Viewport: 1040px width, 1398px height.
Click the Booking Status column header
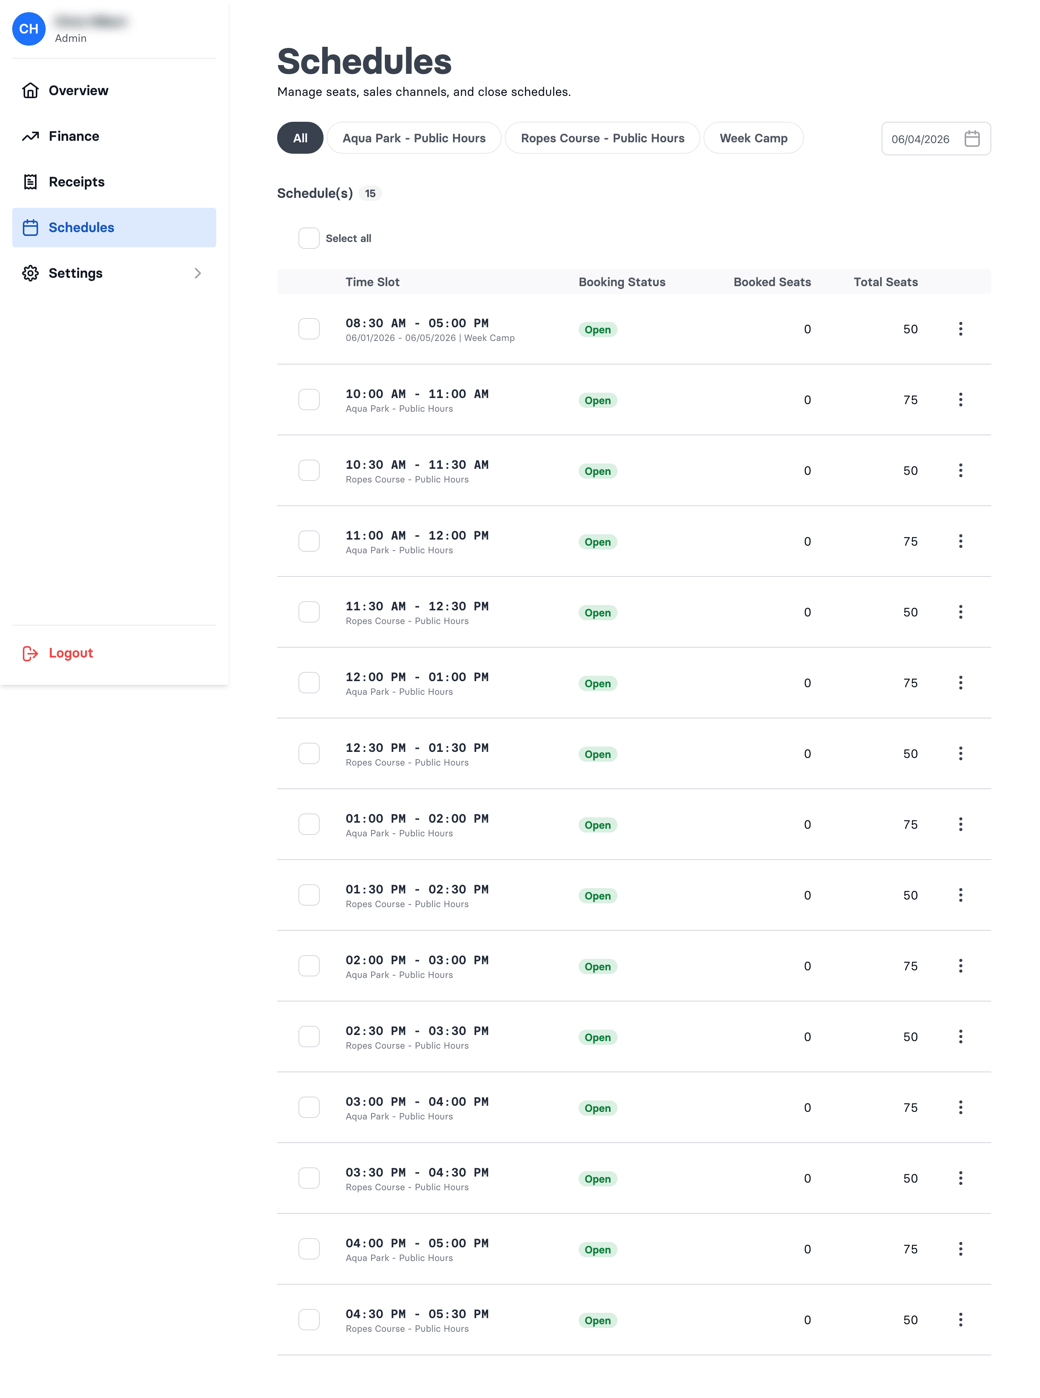point(621,282)
